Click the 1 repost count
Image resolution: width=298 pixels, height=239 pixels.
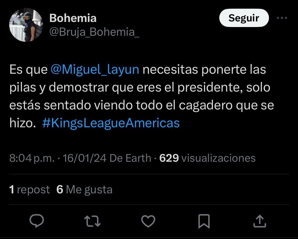click(30, 189)
